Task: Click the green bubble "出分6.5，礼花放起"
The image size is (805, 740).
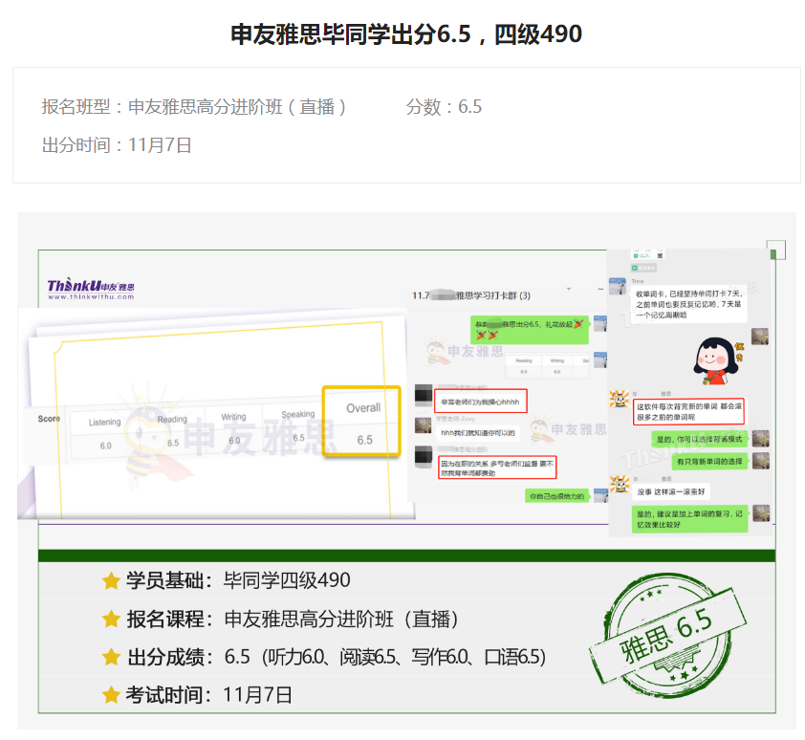Action: [530, 330]
